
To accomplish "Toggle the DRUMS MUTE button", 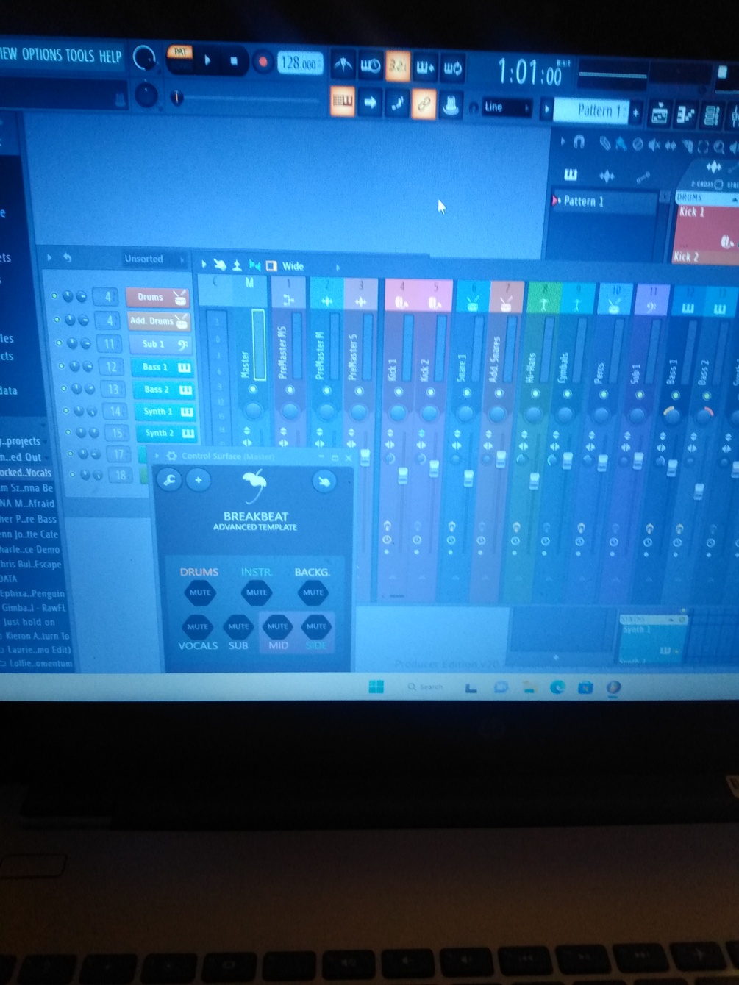I will tap(199, 592).
